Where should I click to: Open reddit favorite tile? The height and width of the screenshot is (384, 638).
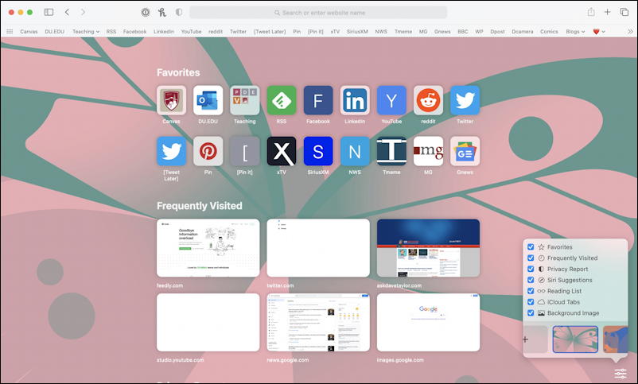(x=428, y=100)
